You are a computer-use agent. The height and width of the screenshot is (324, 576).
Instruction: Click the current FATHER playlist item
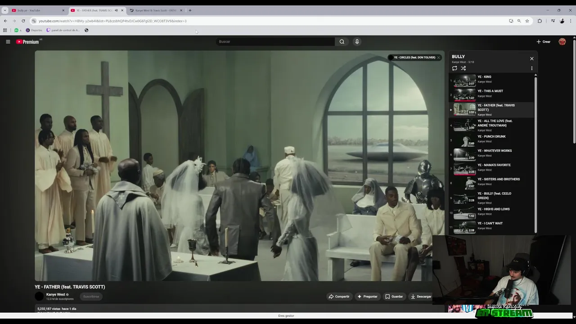[x=492, y=109]
